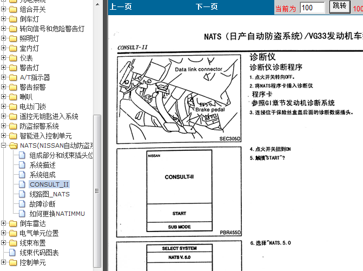
Task: Select the CONSULT_II tree item
Action: coord(49,184)
